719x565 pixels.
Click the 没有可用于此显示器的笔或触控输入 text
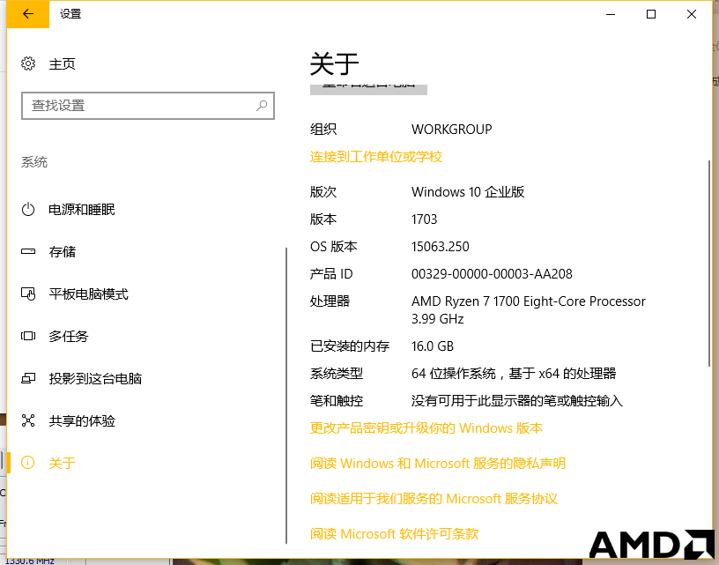516,401
